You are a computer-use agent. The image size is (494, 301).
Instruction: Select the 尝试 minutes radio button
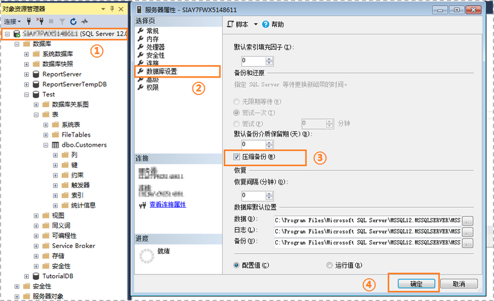point(236,124)
